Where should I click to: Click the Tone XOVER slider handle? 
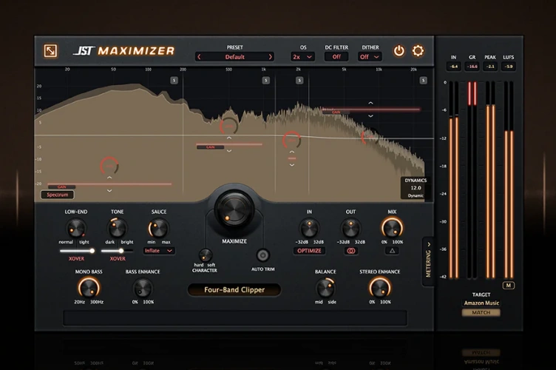pyautogui.click(x=121, y=251)
